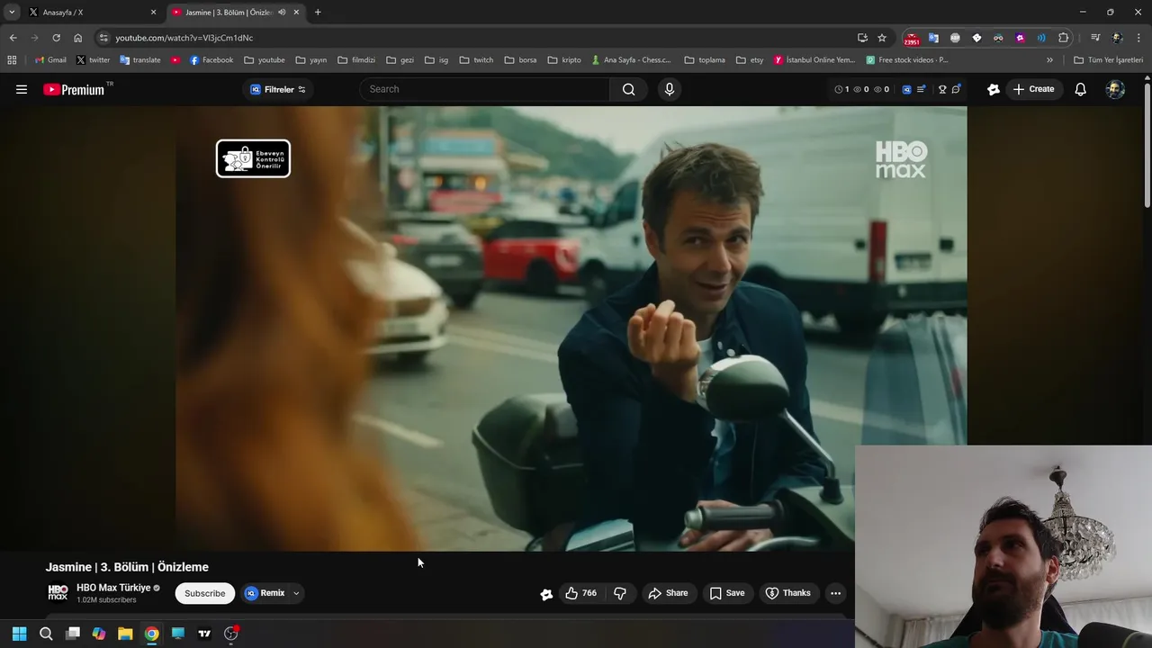Open the Tüm Yer İşaretleri bookmarks folder
The height and width of the screenshot is (648, 1152).
pyautogui.click(x=1108, y=60)
